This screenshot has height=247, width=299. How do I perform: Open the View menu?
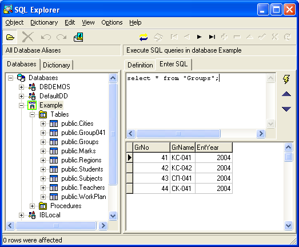pos(88,22)
